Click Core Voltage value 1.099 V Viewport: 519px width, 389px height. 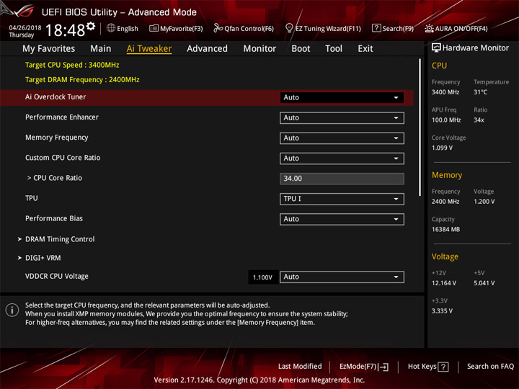[442, 148]
